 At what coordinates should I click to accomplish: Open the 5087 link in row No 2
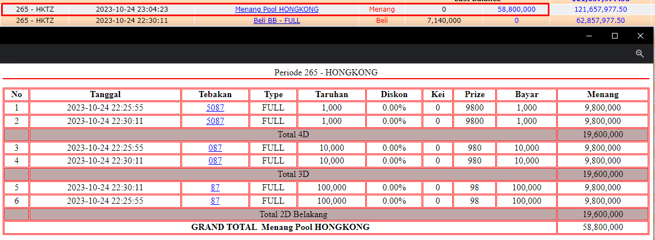coord(215,121)
